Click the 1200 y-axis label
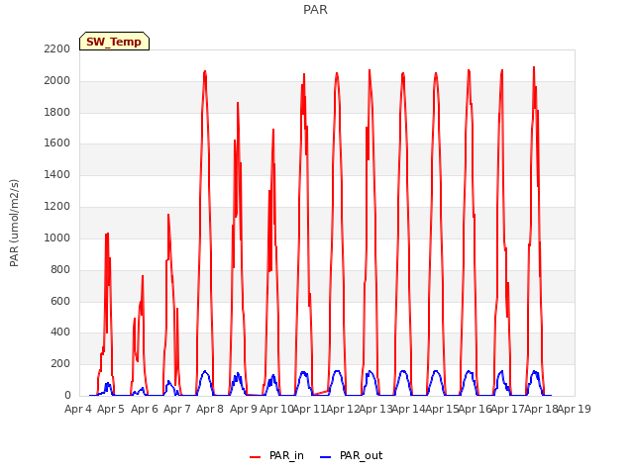634x475 pixels. tap(57, 206)
